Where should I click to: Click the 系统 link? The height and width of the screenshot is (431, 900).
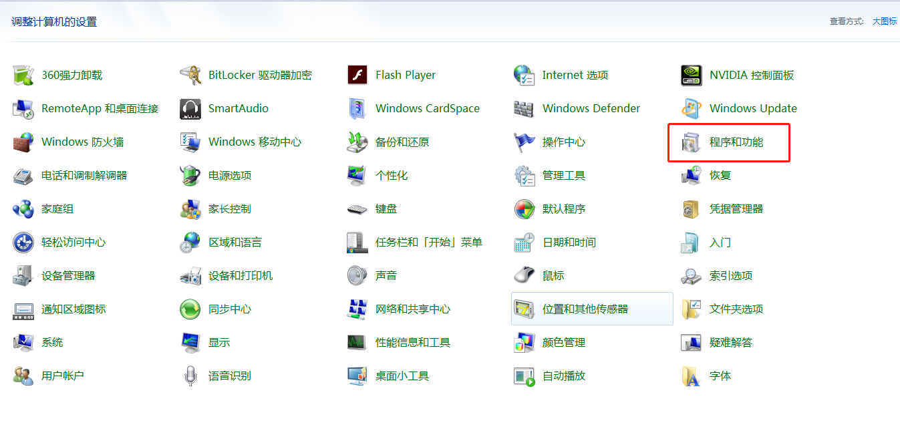pyautogui.click(x=52, y=343)
